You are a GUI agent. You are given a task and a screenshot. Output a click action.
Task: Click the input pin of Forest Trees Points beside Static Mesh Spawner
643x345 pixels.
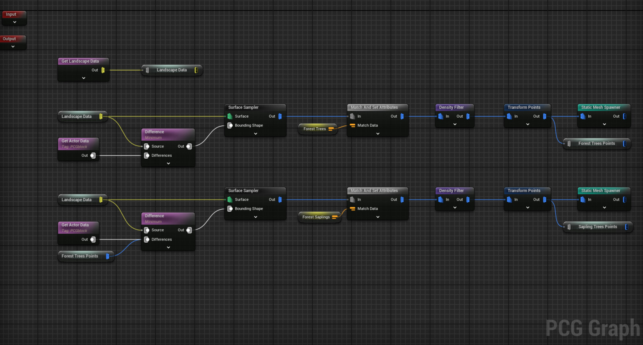569,143
